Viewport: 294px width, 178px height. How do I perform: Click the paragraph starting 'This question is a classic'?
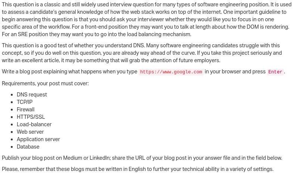pos(146,19)
